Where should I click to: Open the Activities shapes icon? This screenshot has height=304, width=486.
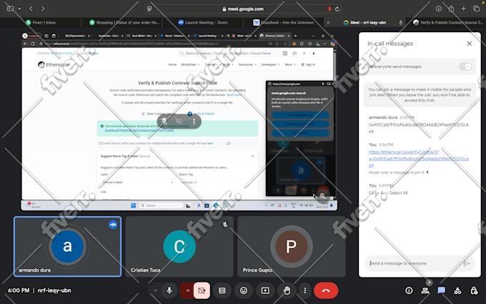point(457,290)
